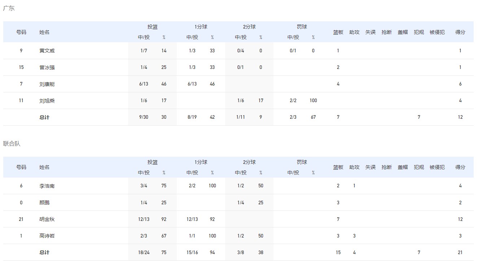This screenshot has width=478, height=261.
Task: Click jersey number 0 of 颜鹏
Action: click(21, 203)
